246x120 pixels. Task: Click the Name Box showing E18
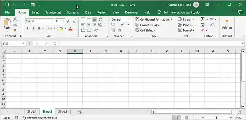(x=13, y=44)
